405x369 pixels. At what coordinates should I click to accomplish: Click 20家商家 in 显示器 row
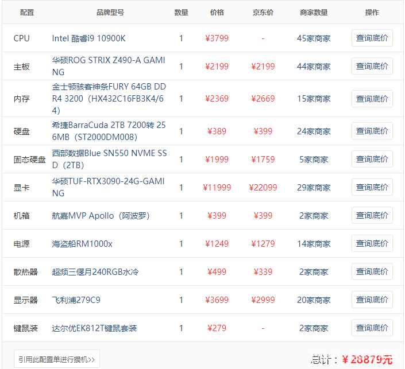tap(314, 300)
